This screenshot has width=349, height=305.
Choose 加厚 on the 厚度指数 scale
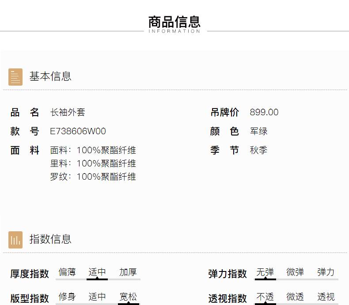click(x=128, y=272)
